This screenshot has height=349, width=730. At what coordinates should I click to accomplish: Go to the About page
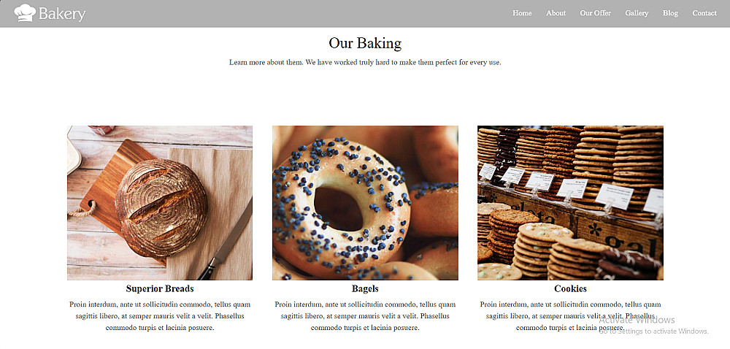(x=556, y=13)
